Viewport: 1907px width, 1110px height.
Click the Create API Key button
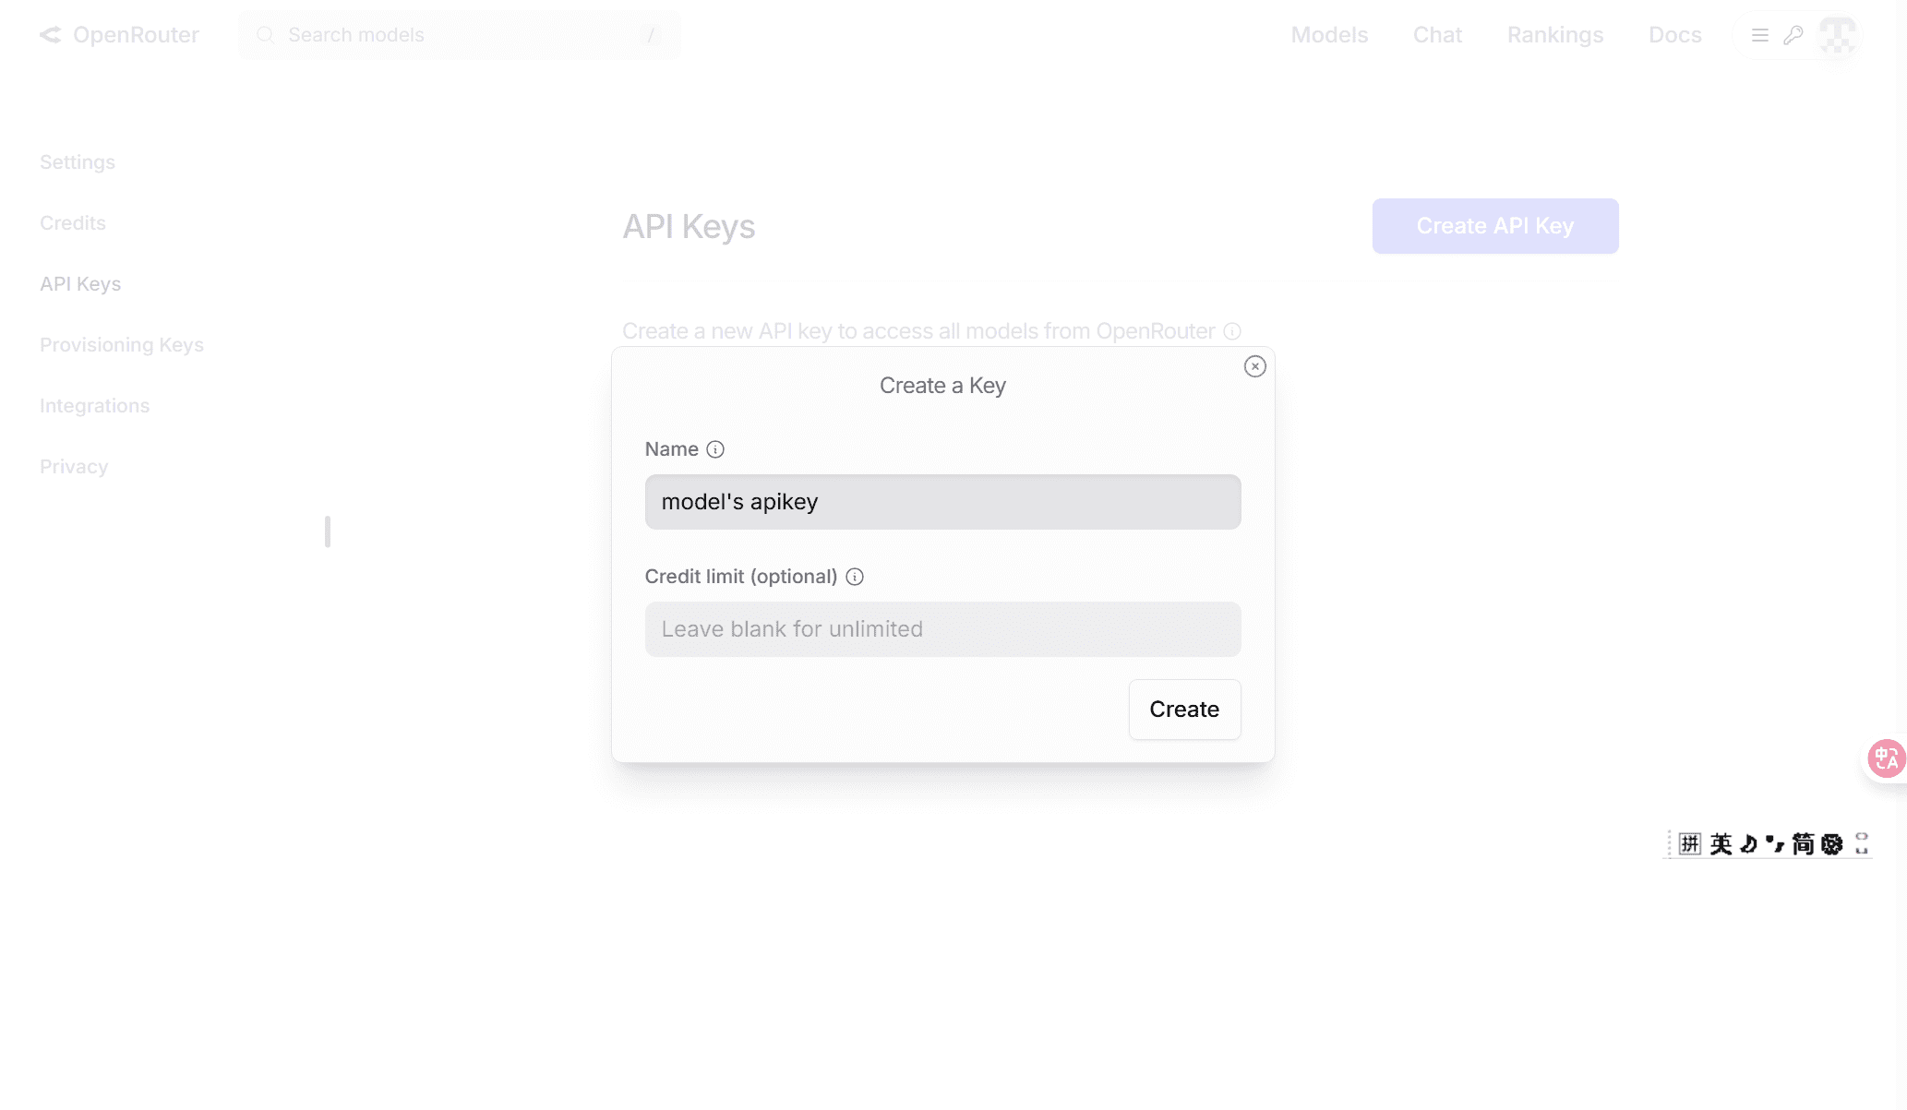(x=1494, y=226)
